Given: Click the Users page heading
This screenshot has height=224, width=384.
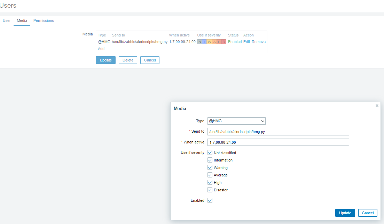Looking at the screenshot, I should click(8, 5).
